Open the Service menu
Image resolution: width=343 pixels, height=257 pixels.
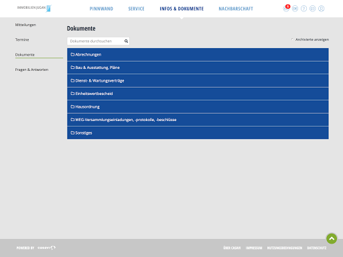pyautogui.click(x=136, y=9)
